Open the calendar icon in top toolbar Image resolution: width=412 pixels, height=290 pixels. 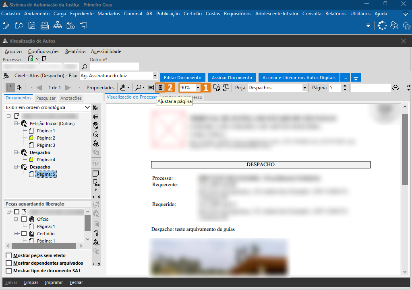(x=32, y=26)
